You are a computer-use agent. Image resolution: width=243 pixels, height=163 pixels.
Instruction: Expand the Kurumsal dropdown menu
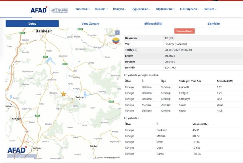tap(83, 9)
